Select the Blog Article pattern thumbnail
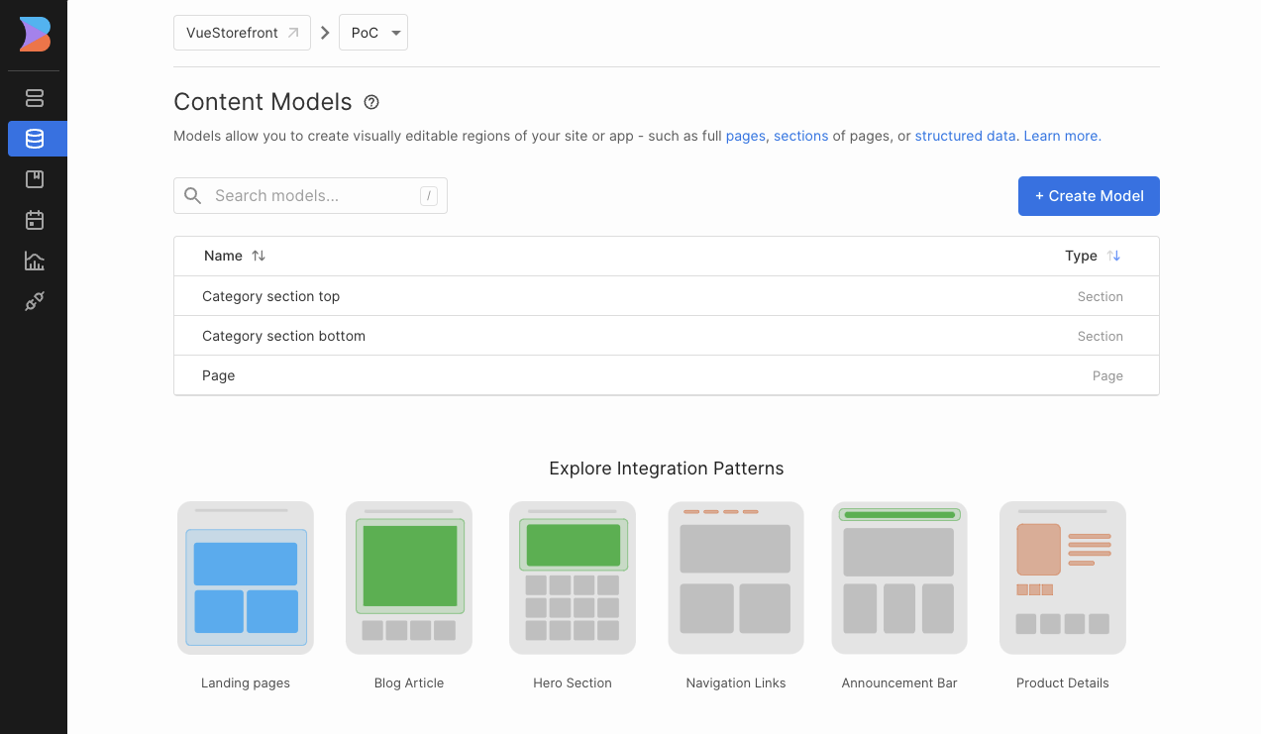Image resolution: width=1261 pixels, height=734 pixels. click(409, 577)
